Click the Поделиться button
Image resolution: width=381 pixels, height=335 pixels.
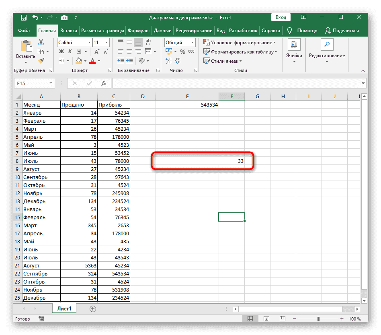pyautogui.click(x=344, y=30)
